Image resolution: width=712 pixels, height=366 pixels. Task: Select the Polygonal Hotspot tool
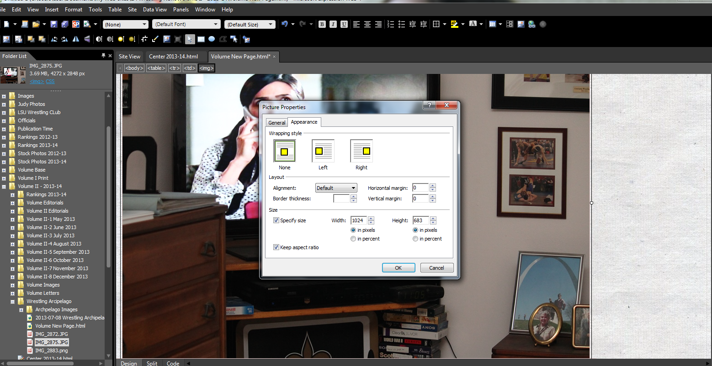(223, 39)
